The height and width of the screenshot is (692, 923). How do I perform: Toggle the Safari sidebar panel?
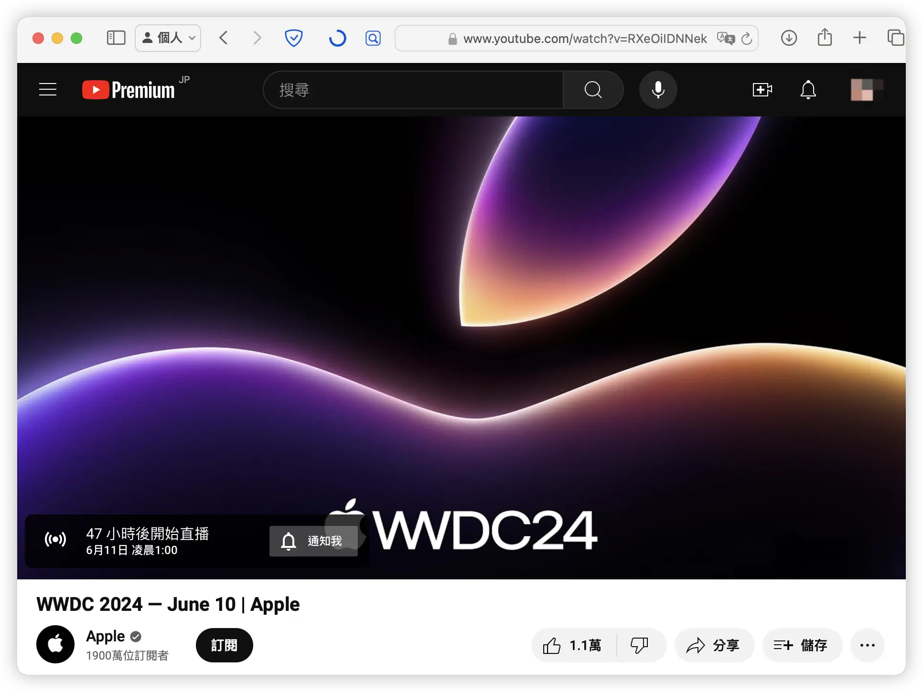pos(116,38)
